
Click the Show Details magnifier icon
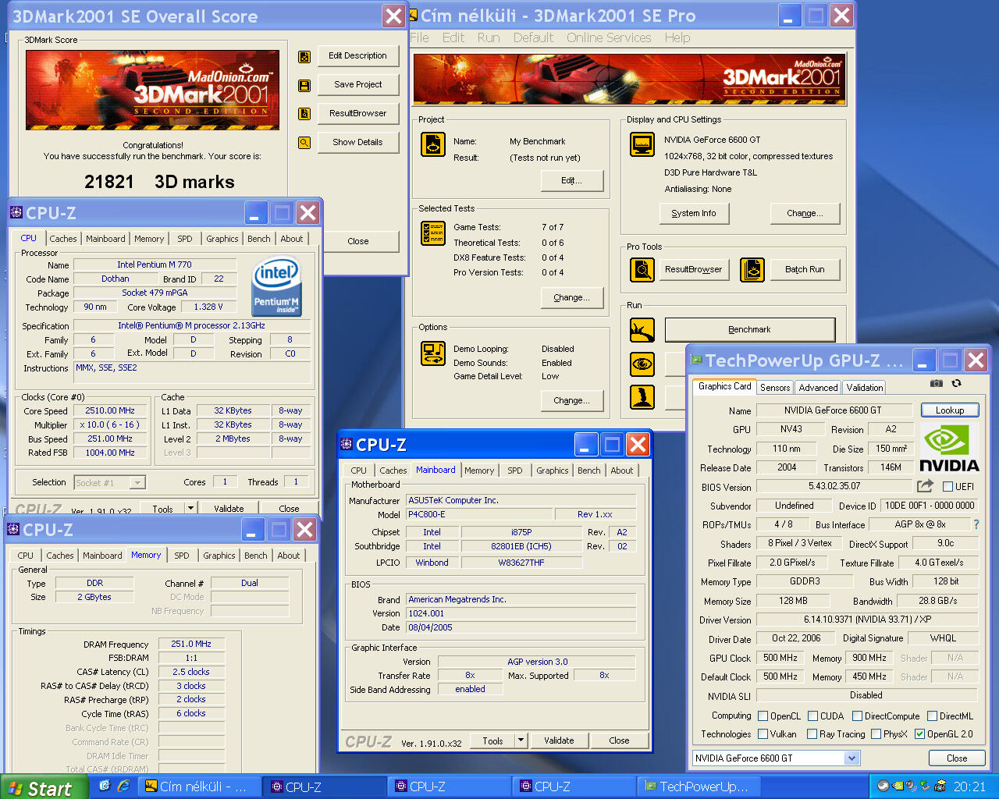(x=304, y=143)
